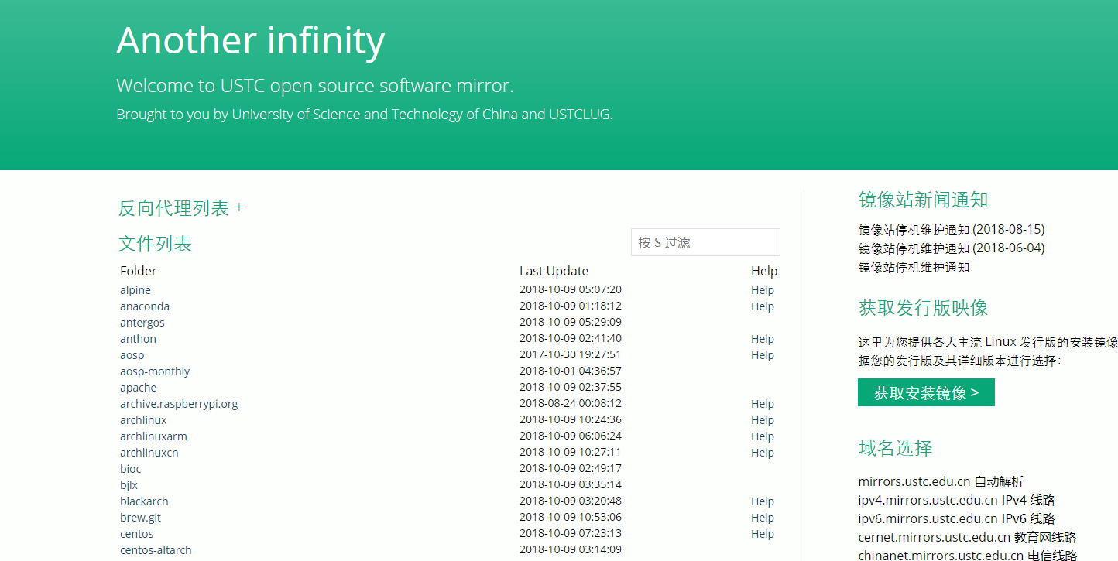Expand the 反向代理列表 plus expander
This screenshot has width=1118, height=561.
point(239,208)
